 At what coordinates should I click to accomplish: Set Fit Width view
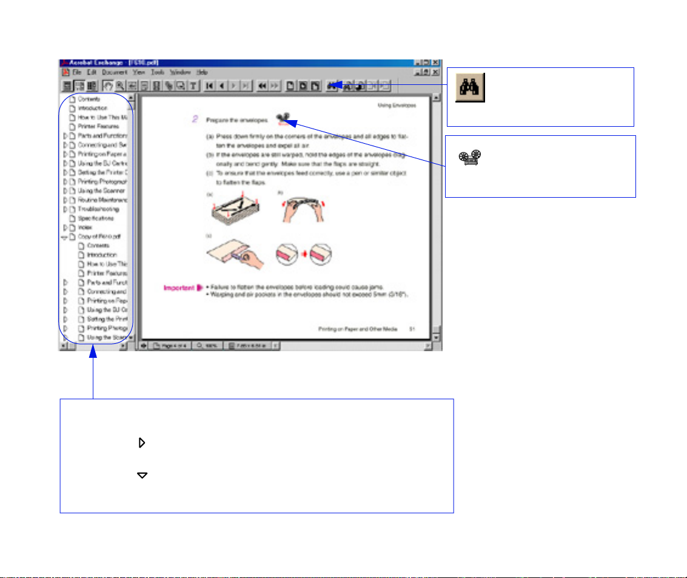tap(315, 86)
